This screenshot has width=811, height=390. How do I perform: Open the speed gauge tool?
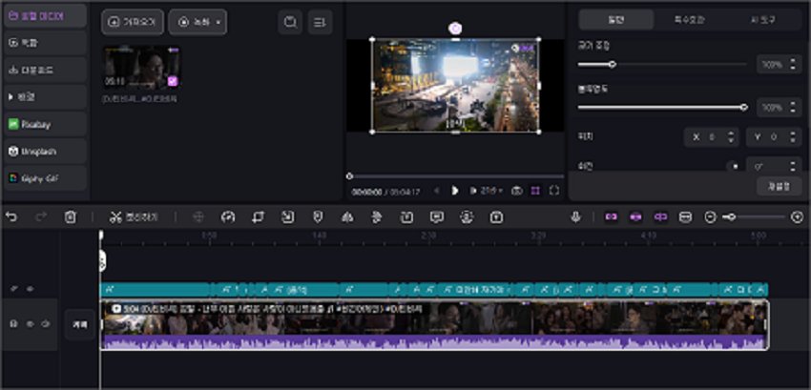[x=227, y=217]
